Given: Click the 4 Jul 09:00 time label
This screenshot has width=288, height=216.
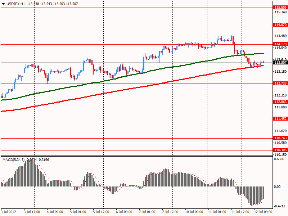Looking at the screenshot, I should coord(55,212).
